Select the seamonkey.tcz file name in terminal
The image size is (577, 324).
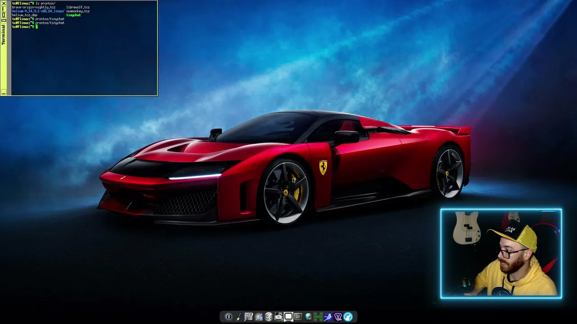(x=78, y=11)
